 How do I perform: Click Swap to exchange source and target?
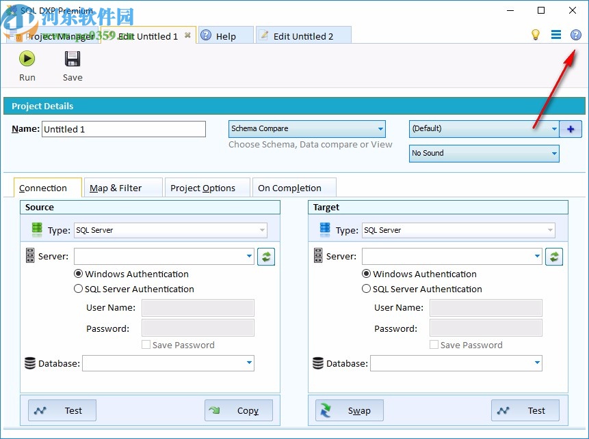click(349, 410)
